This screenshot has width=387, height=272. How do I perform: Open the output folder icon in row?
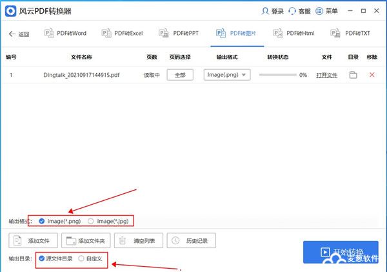353,75
